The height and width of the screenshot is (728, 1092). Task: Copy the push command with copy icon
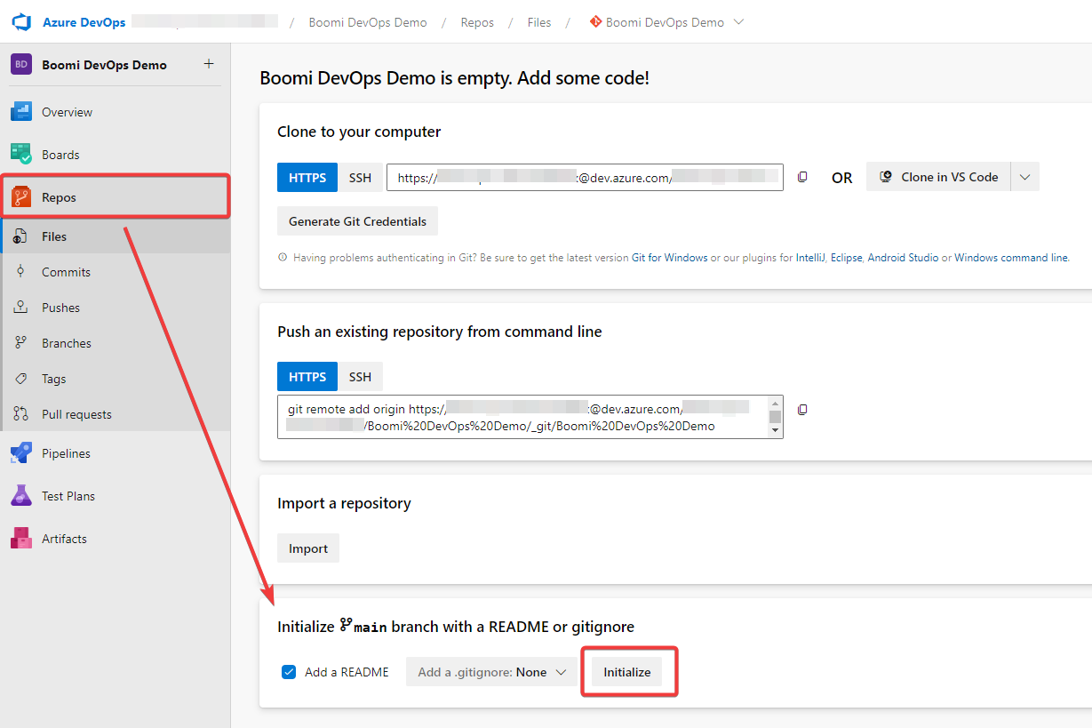pyautogui.click(x=802, y=410)
